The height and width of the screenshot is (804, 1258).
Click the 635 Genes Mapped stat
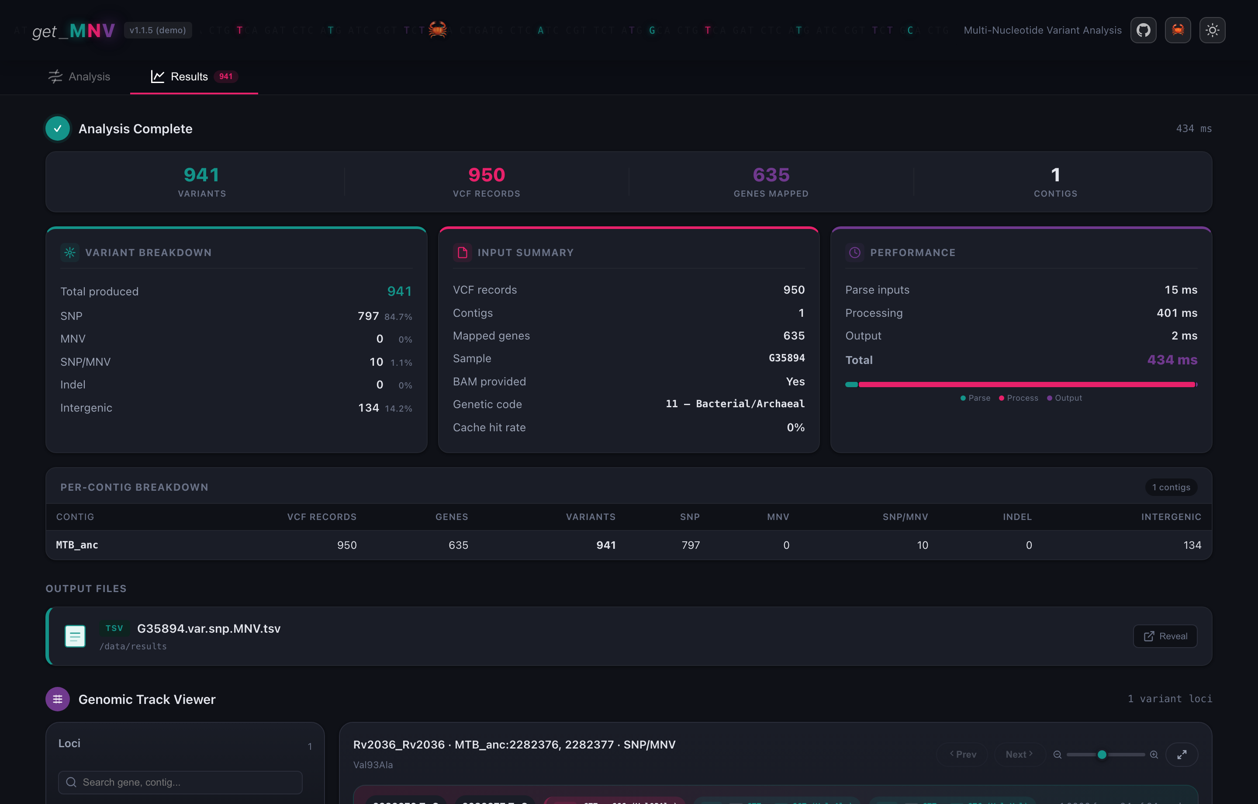(771, 181)
